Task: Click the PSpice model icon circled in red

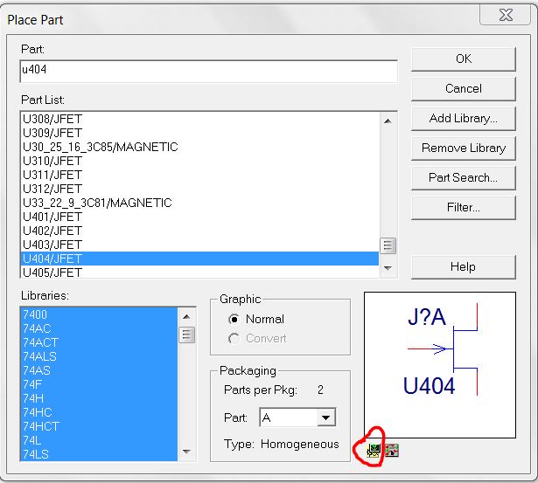Action: pos(374,450)
